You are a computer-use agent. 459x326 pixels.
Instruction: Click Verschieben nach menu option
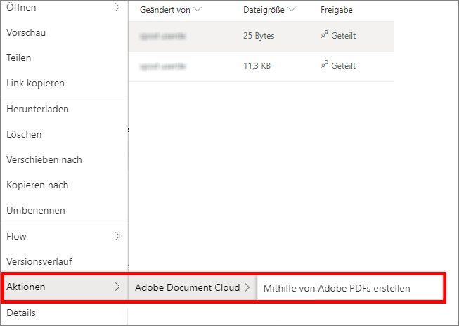coord(44,159)
